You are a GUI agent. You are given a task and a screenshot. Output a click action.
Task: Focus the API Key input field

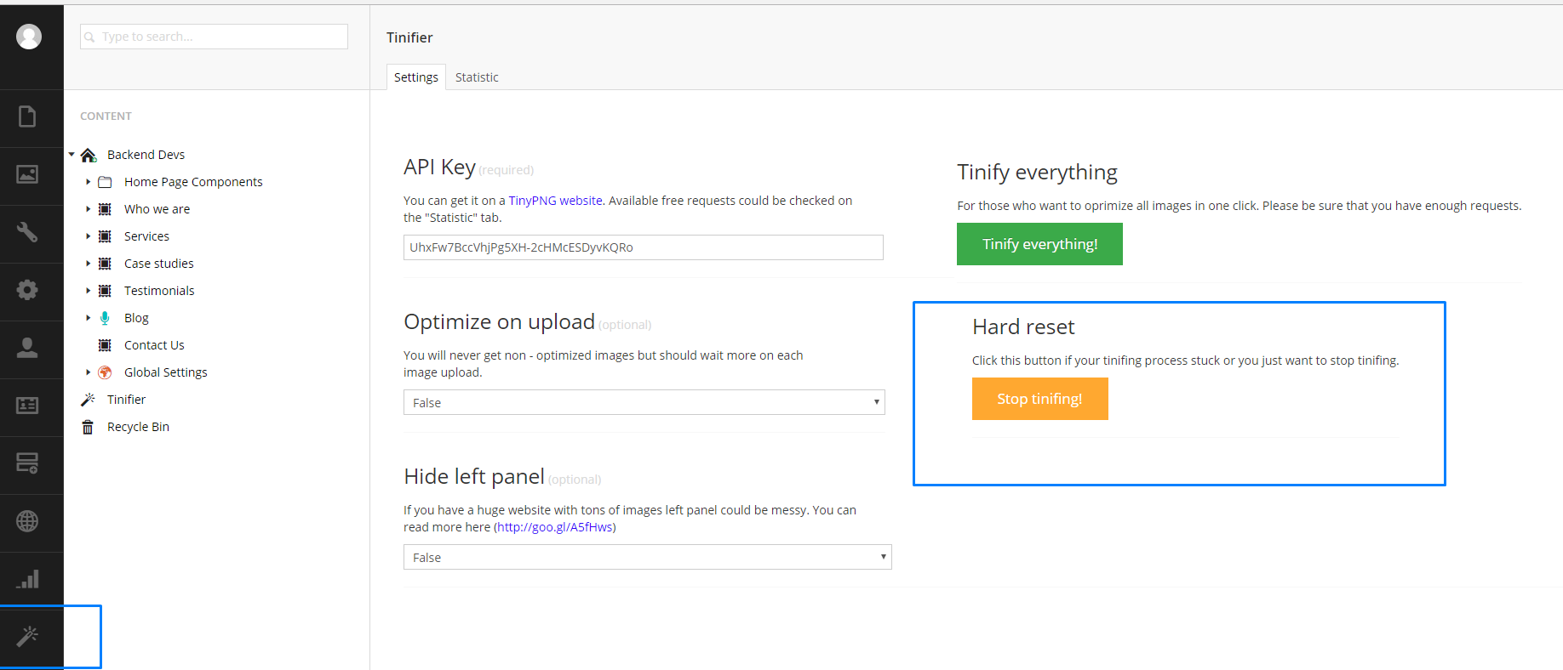coord(644,247)
